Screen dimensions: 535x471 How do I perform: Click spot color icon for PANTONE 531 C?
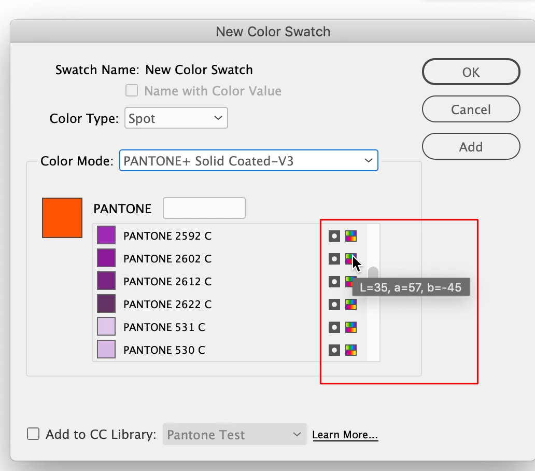click(334, 327)
